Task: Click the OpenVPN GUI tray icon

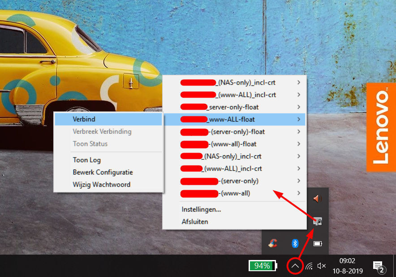Action: (318, 221)
